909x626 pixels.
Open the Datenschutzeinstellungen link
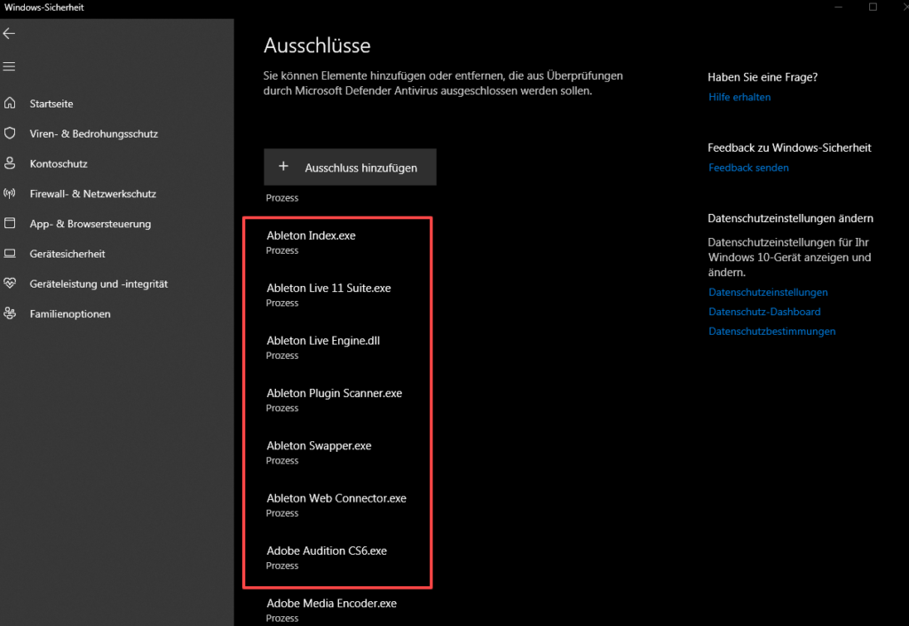click(x=768, y=293)
